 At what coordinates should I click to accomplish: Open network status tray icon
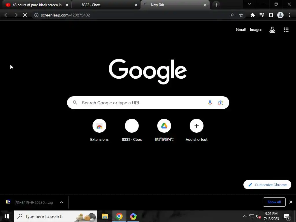[x=252, y=216]
